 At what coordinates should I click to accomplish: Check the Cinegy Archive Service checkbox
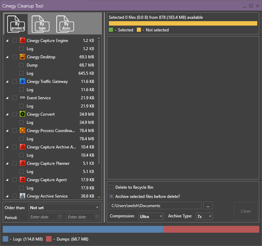click(x=15, y=196)
